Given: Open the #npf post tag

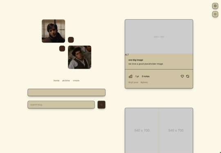Looking at the screenshot, I should coord(133,82).
